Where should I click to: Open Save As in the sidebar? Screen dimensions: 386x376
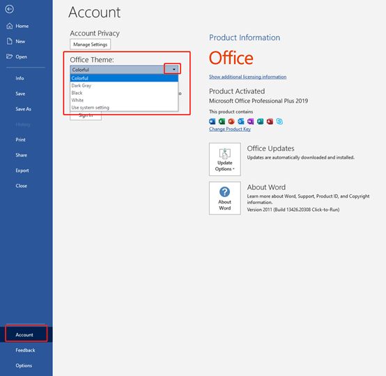pyautogui.click(x=24, y=109)
